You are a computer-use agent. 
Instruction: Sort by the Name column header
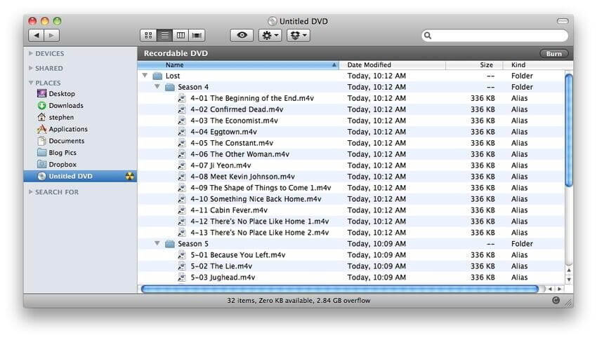(238, 65)
